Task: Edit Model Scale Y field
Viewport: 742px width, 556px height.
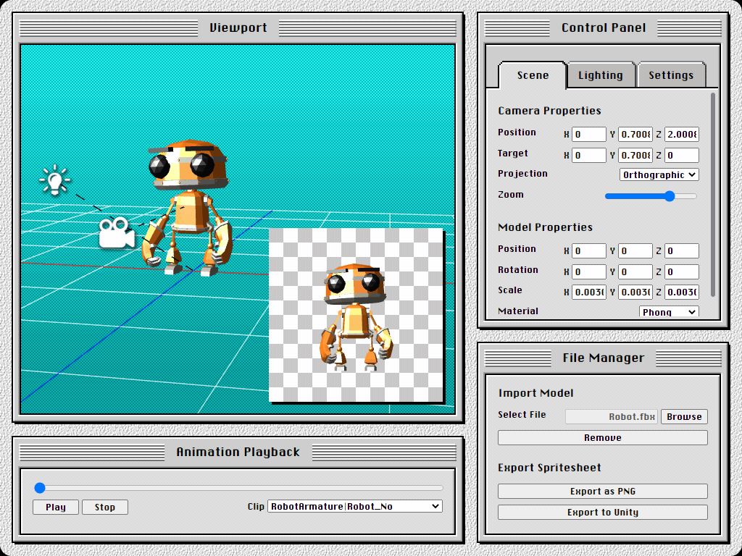Action: tap(635, 292)
